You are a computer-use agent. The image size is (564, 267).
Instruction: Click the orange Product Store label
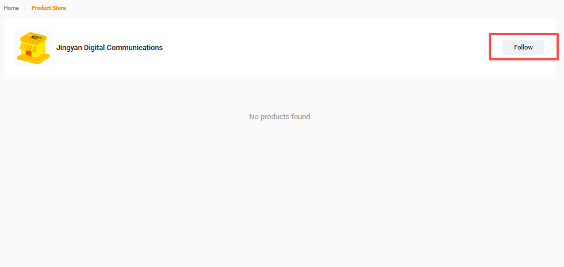(48, 8)
